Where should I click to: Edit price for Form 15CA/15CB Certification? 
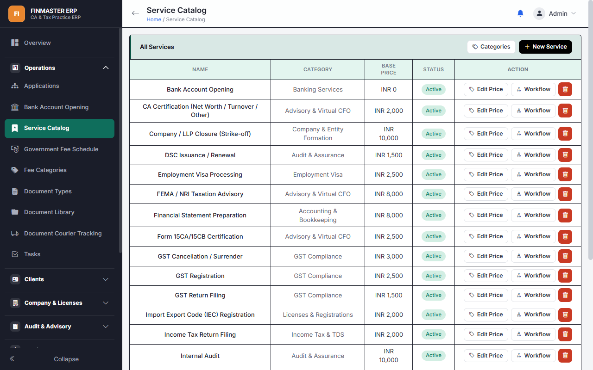pos(486,236)
